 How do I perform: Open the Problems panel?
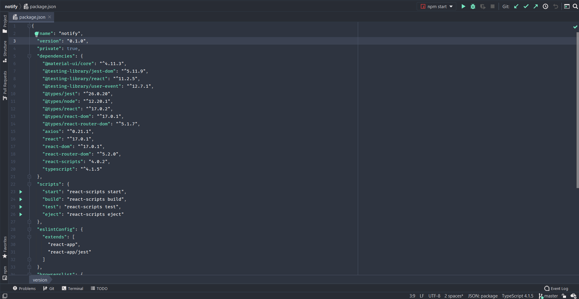pyautogui.click(x=24, y=288)
